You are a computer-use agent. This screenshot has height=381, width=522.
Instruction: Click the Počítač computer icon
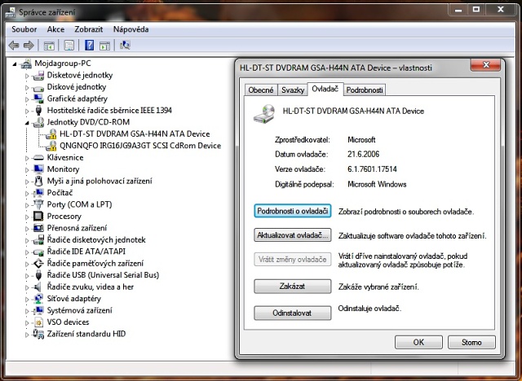(x=38, y=193)
